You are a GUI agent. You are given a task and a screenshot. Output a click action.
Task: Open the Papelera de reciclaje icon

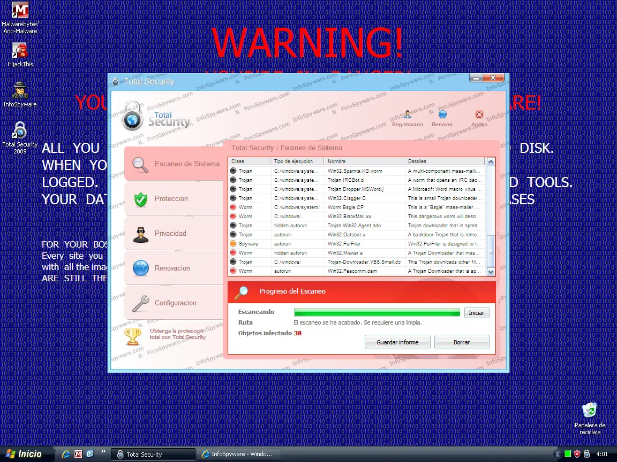(590, 418)
